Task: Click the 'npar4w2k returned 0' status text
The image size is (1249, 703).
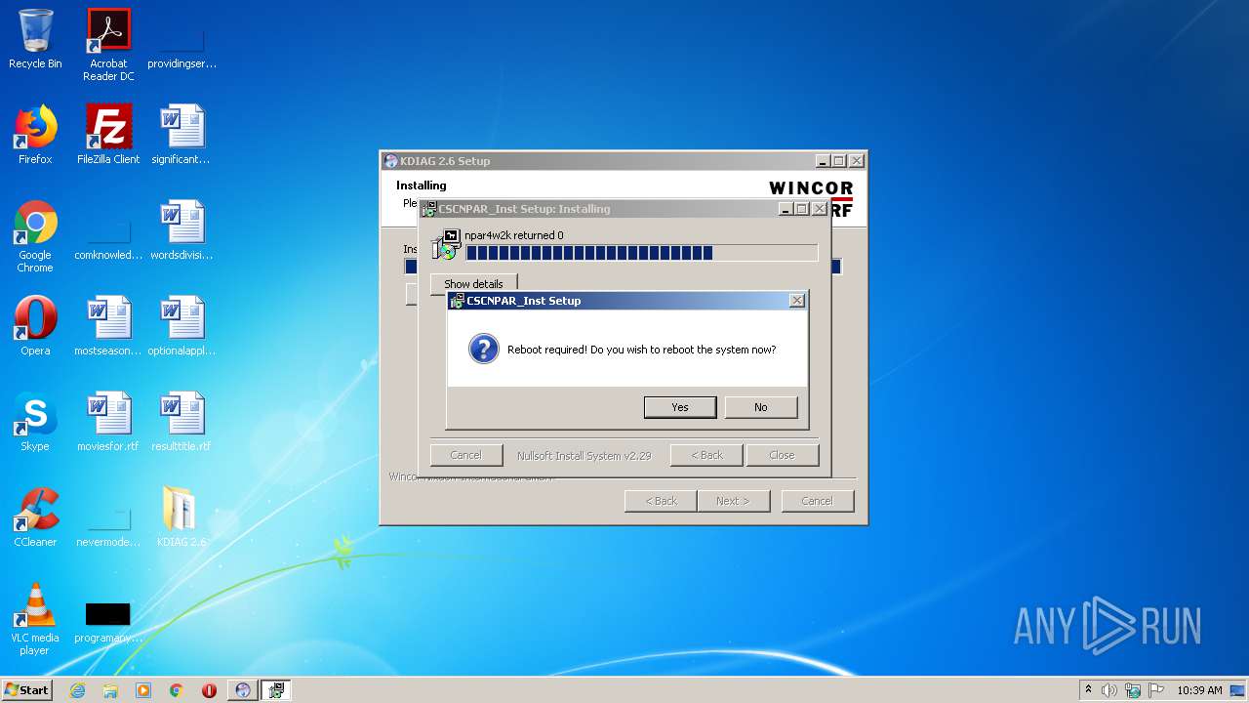Action: pyautogui.click(x=513, y=235)
